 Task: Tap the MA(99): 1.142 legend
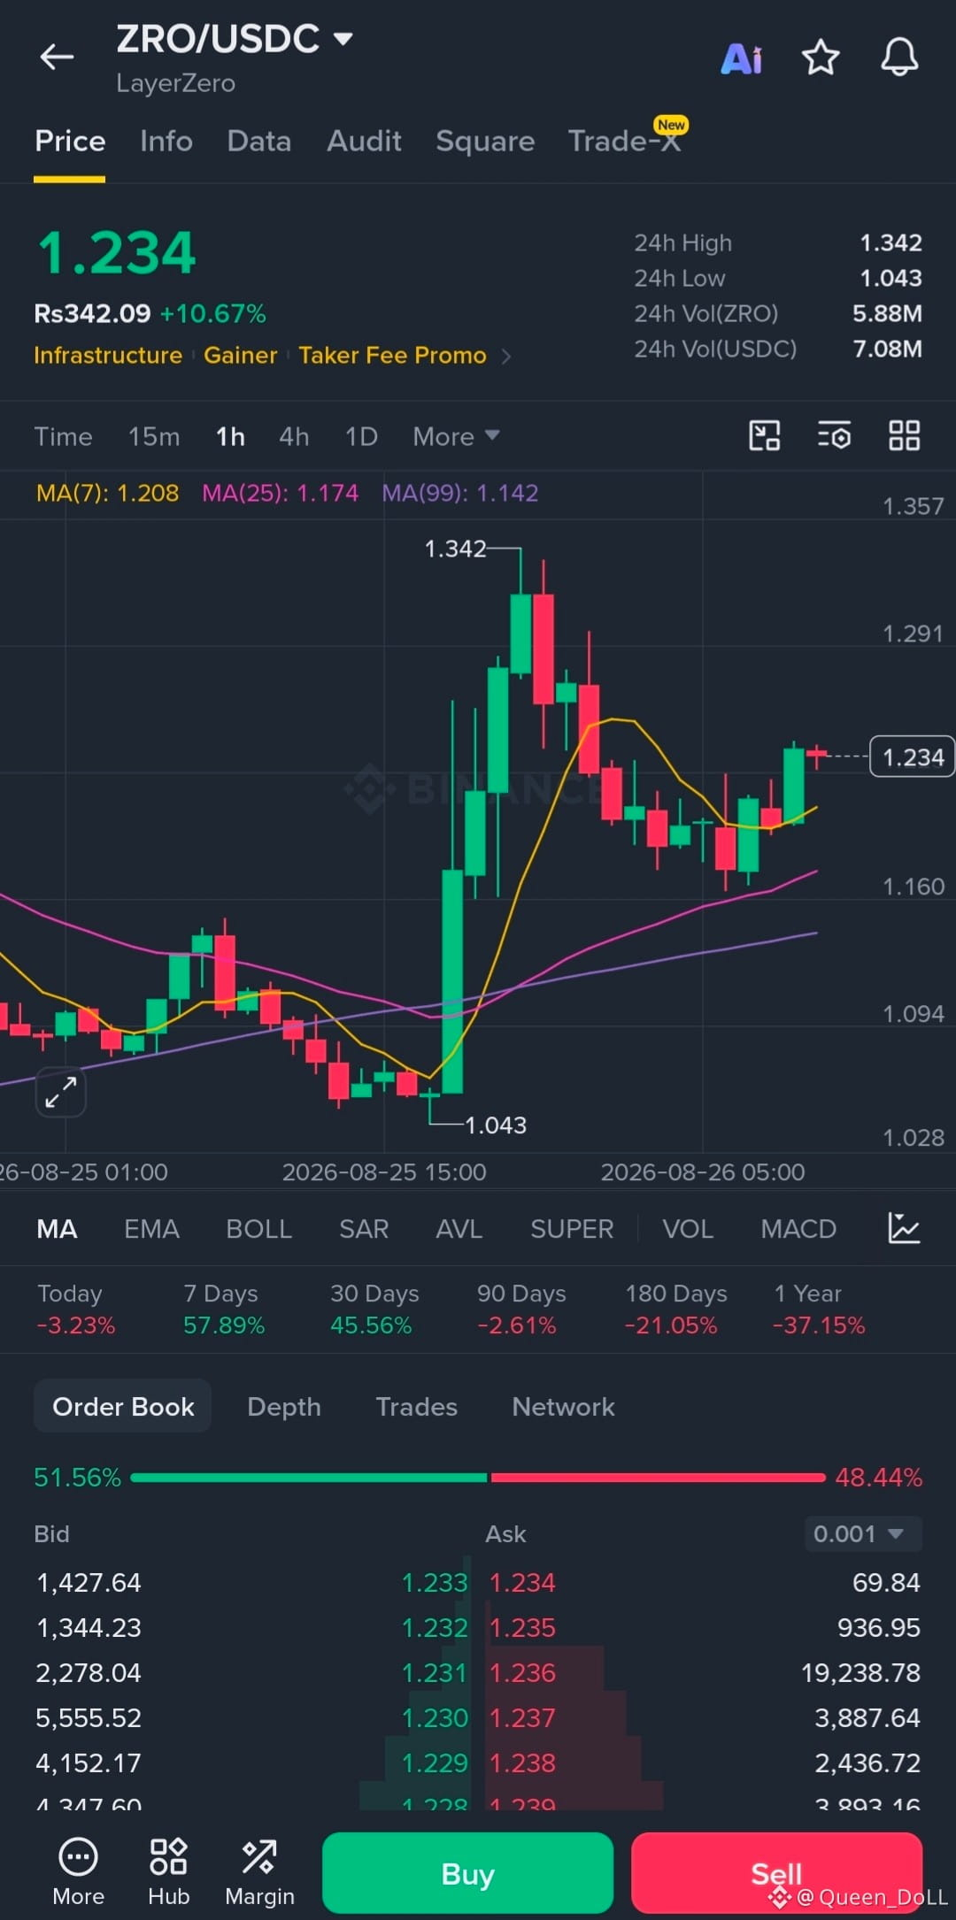(x=459, y=493)
